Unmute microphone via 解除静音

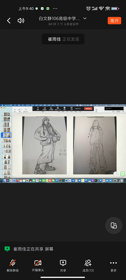13,266
